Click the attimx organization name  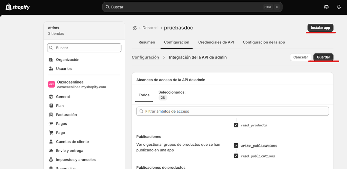pyautogui.click(x=54, y=28)
